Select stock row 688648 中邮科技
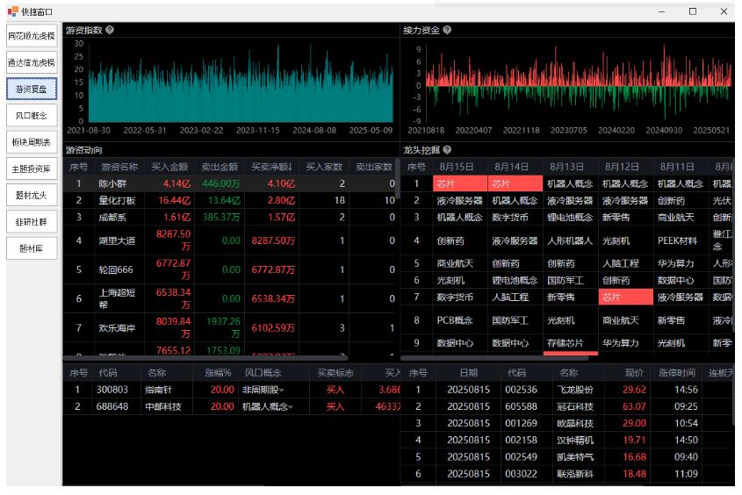Image resolution: width=742 pixels, height=495 pixels. 232,406
